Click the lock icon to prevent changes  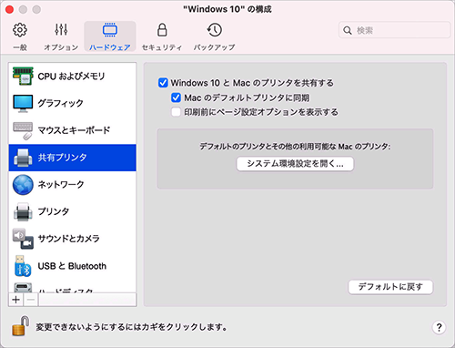tap(20, 325)
